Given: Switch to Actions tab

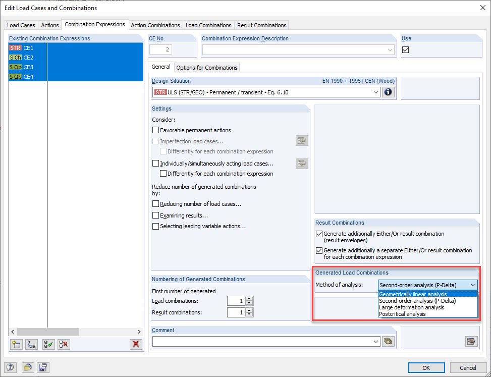Looking at the screenshot, I should point(50,25).
